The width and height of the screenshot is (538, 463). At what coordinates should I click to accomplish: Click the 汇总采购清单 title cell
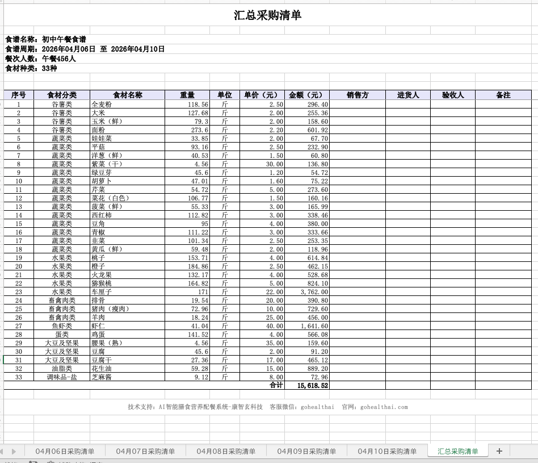coord(269,14)
